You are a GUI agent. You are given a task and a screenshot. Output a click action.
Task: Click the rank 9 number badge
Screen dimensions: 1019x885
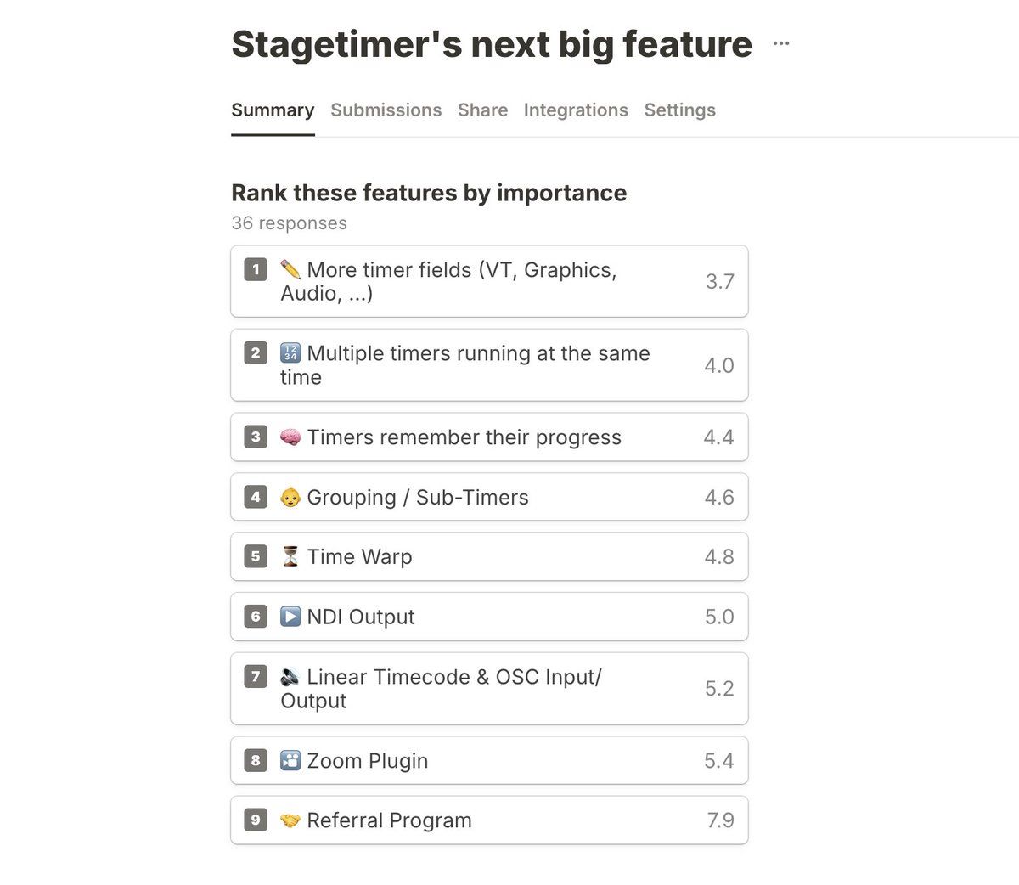(256, 820)
